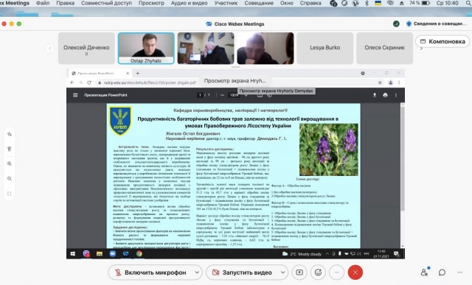Image resolution: width=472 pixels, height=285 pixels.
Task: Show previous participants with left arrow
Action: click(50, 48)
